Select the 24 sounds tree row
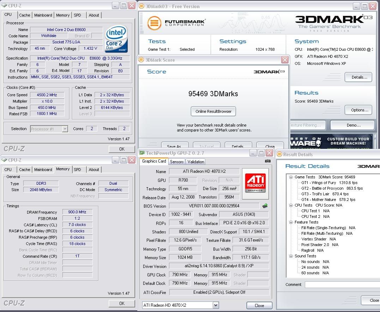This screenshot has width=380, height=312. pyautogui.click(x=315, y=267)
